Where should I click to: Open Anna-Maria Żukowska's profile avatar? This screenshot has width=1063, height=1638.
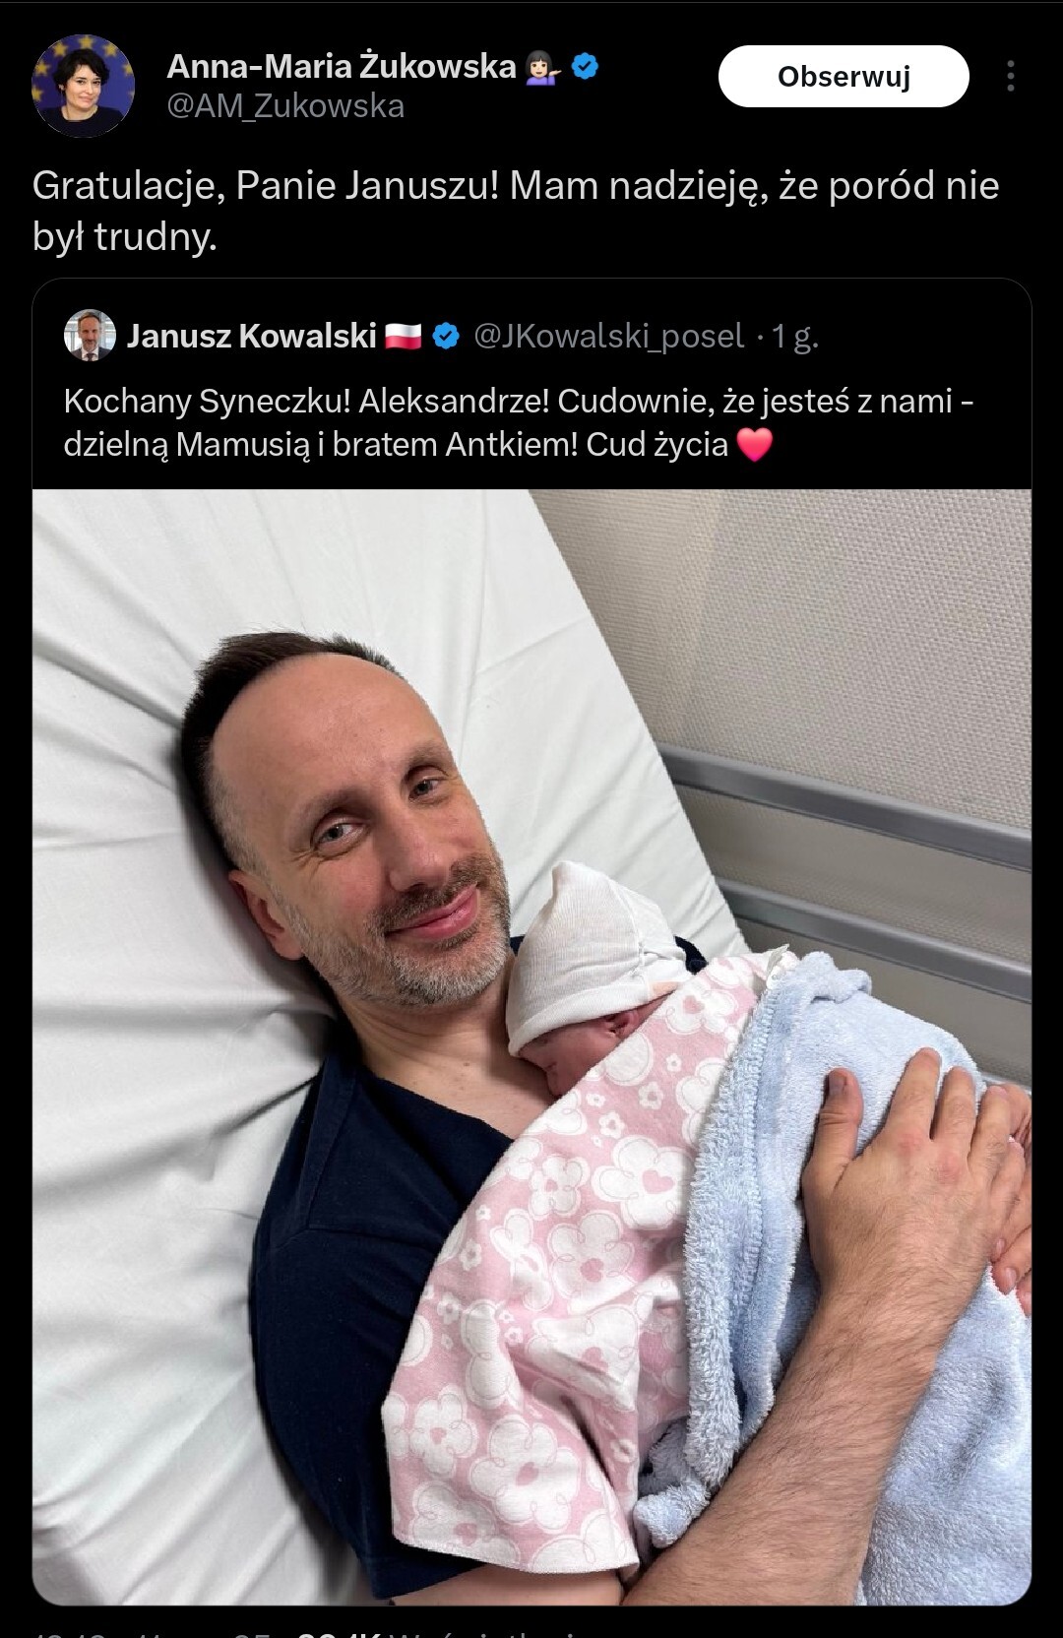coord(84,86)
